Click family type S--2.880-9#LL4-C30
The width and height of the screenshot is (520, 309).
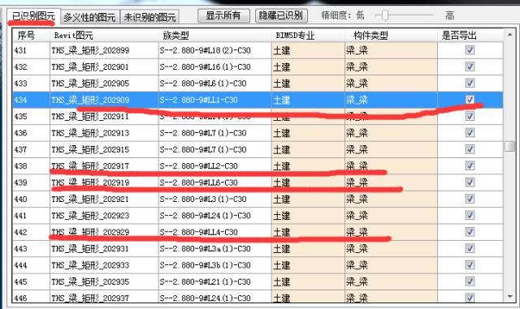tap(198, 232)
